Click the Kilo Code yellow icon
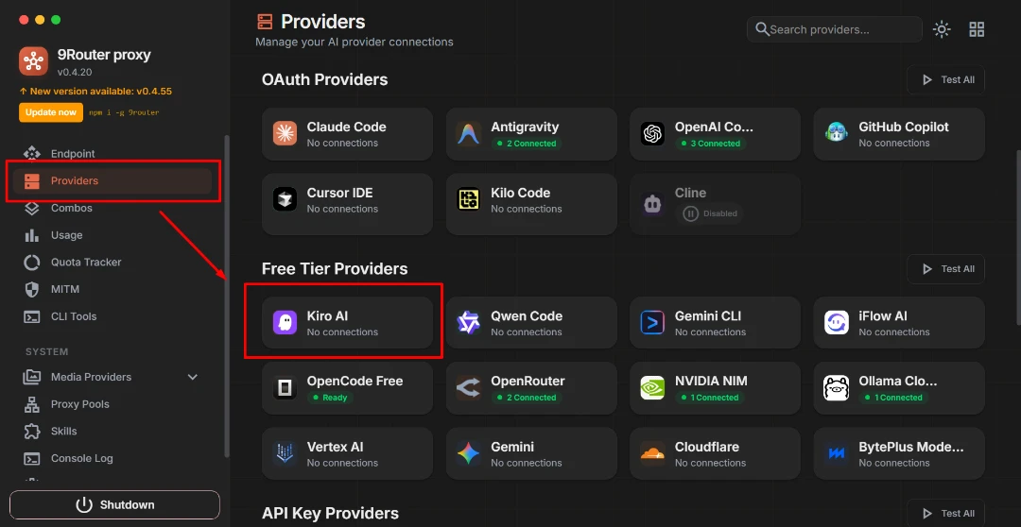 click(468, 199)
